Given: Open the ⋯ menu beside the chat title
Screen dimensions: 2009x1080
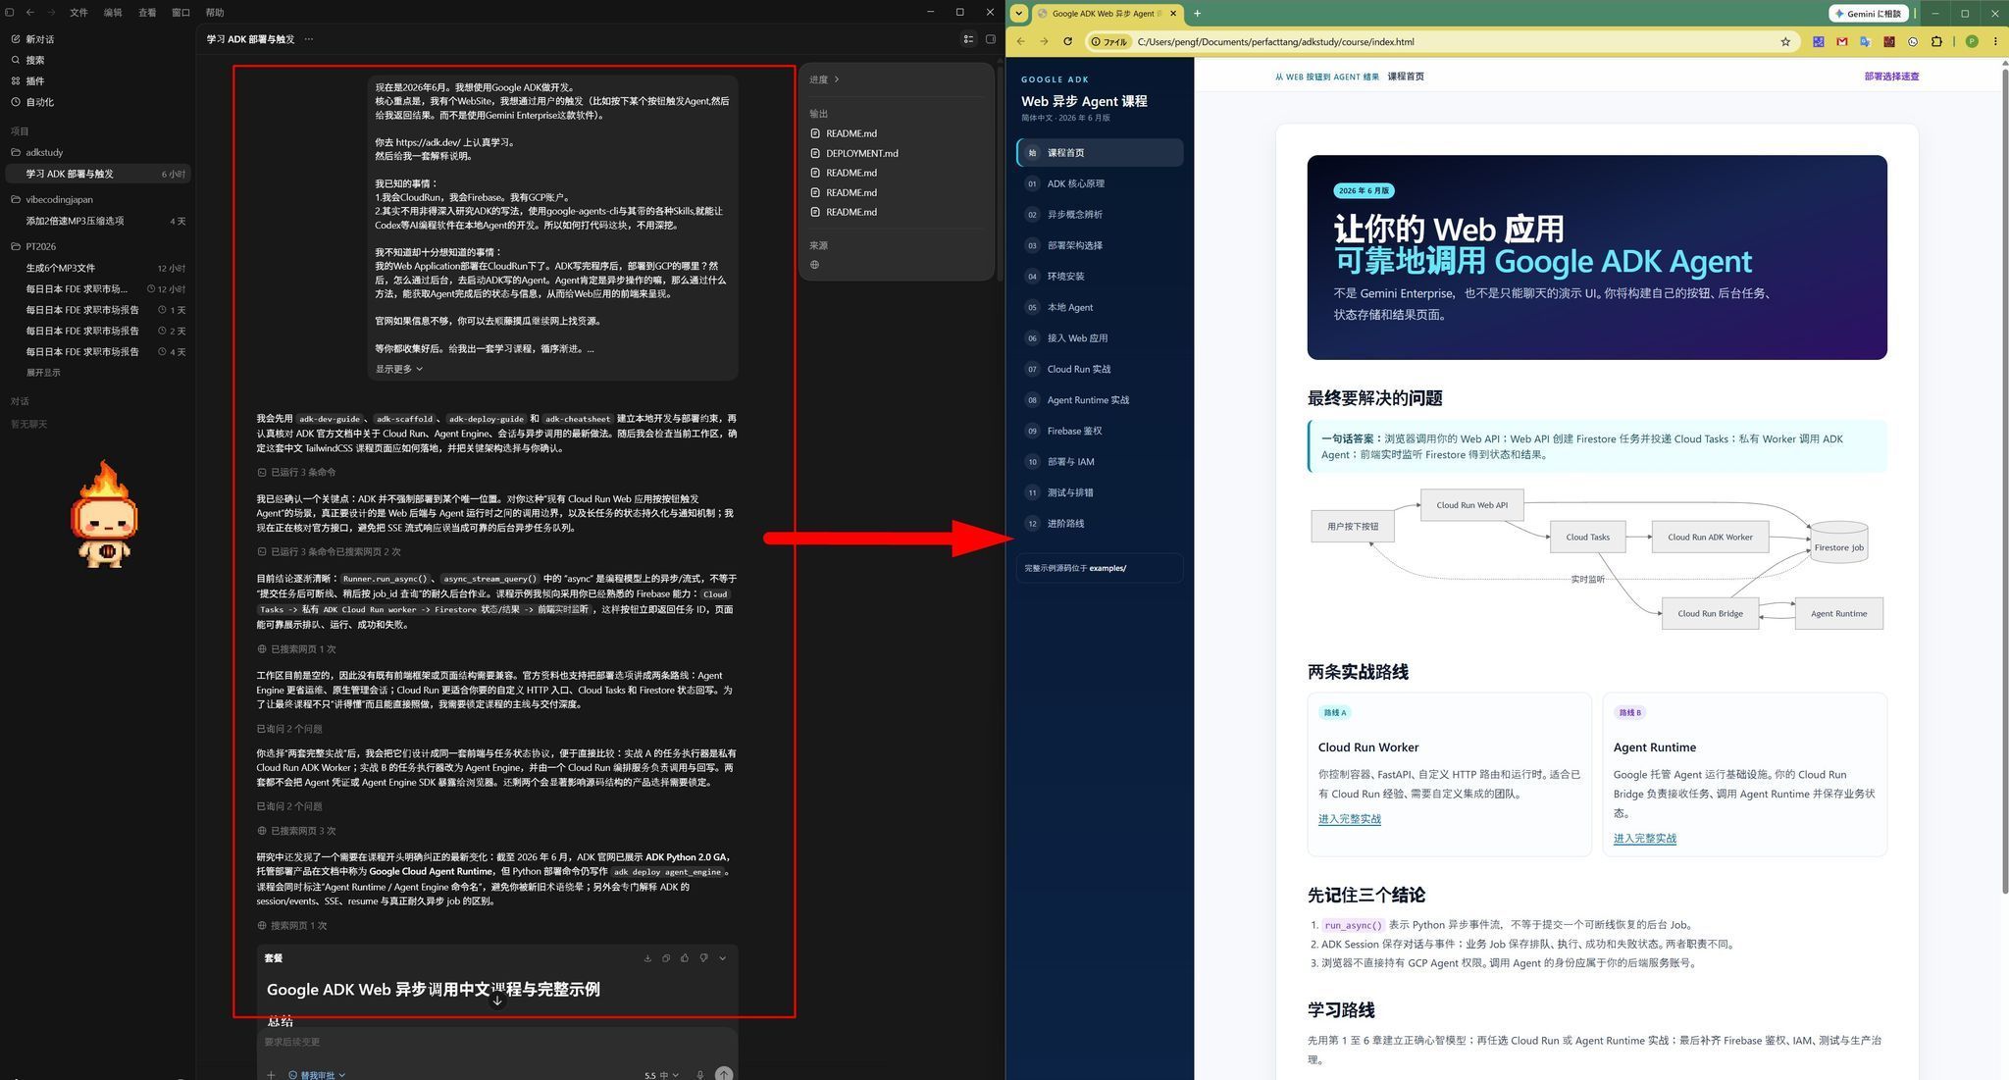Looking at the screenshot, I should pyautogui.click(x=309, y=39).
